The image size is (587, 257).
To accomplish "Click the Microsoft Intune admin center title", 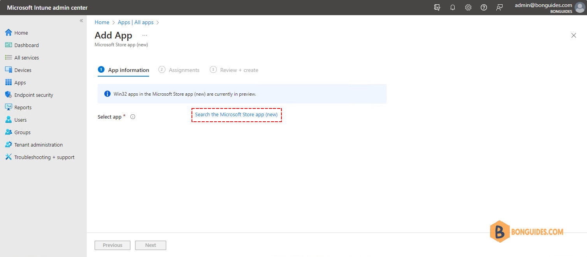I will coord(47,8).
